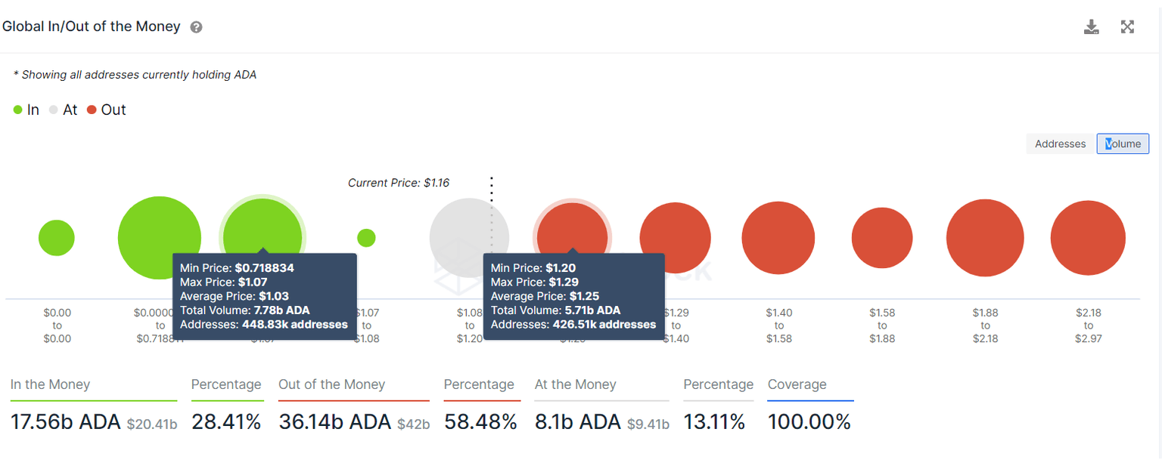Click the small green $0.00 bubble

click(57, 239)
